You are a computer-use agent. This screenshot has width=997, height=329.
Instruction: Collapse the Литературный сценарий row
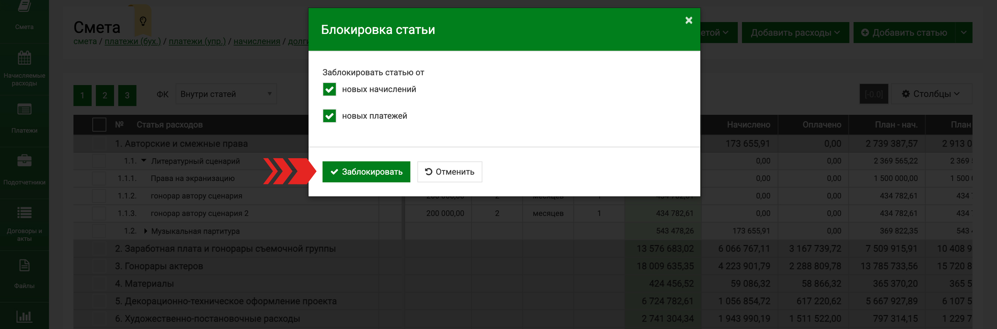coord(144,161)
